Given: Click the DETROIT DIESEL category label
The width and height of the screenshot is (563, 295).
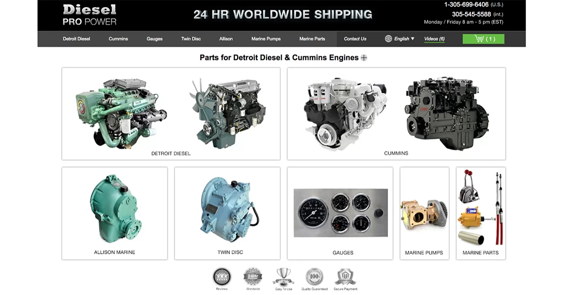Looking at the screenshot, I should tap(171, 154).
